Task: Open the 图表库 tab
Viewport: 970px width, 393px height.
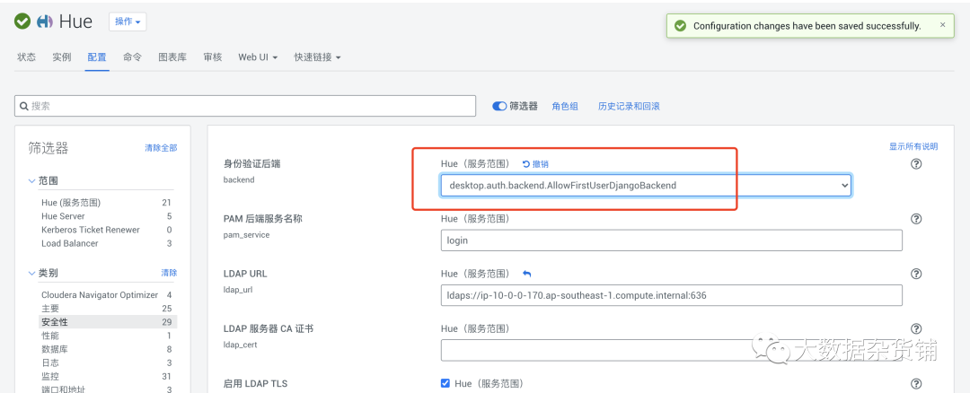Action: click(x=172, y=57)
